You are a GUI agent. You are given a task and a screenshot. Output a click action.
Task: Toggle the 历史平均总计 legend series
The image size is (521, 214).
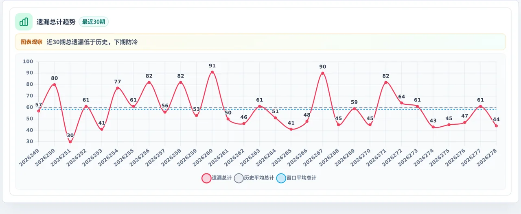[x=254, y=178]
